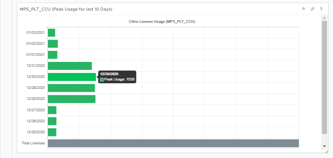Click the bar for 12/28/2020
The image size is (333, 158).
(71, 99)
